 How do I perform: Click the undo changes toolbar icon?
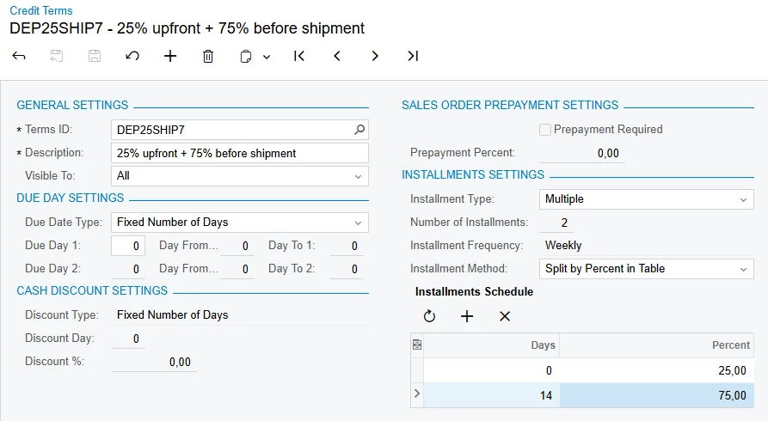point(132,56)
